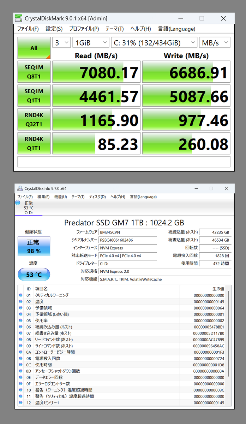Open the test count dropdown showing 3
This screenshot has width=246, height=424.
point(62,43)
